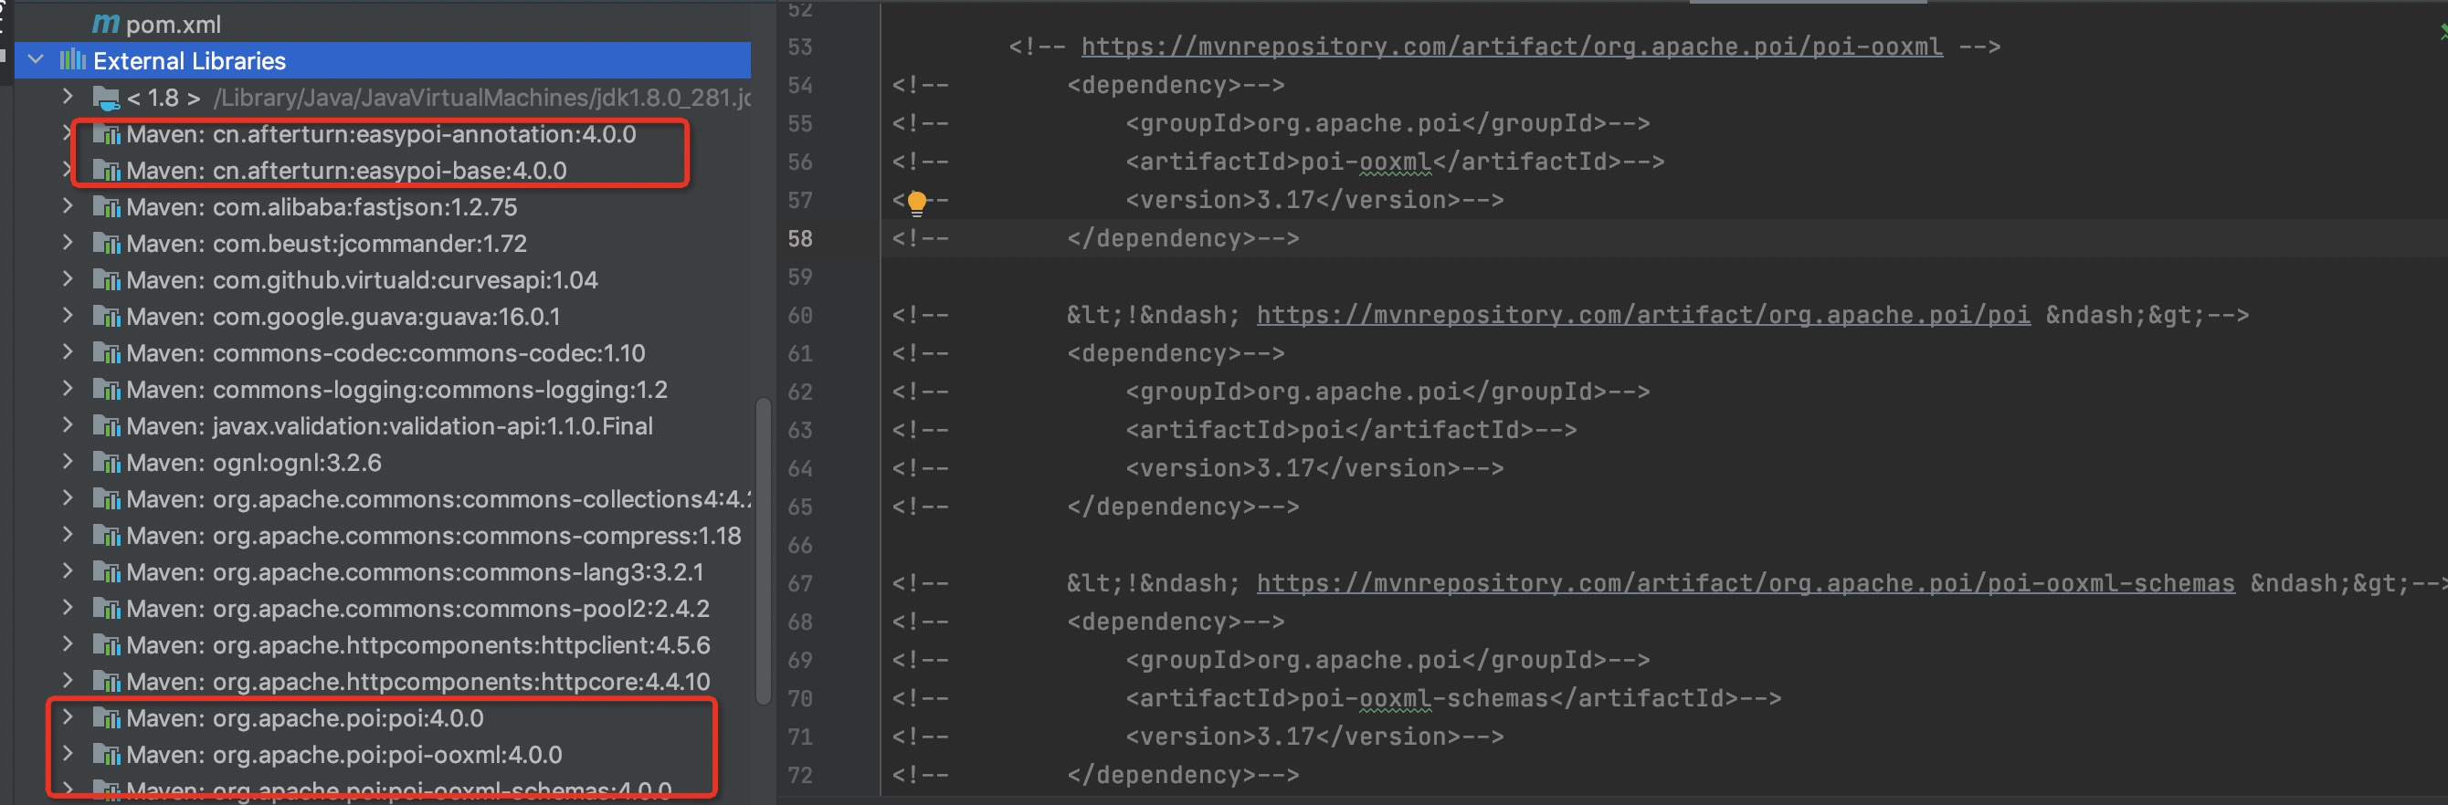
Task: Click library icon of validation-api:1.1.0.Final
Action: click(107, 426)
